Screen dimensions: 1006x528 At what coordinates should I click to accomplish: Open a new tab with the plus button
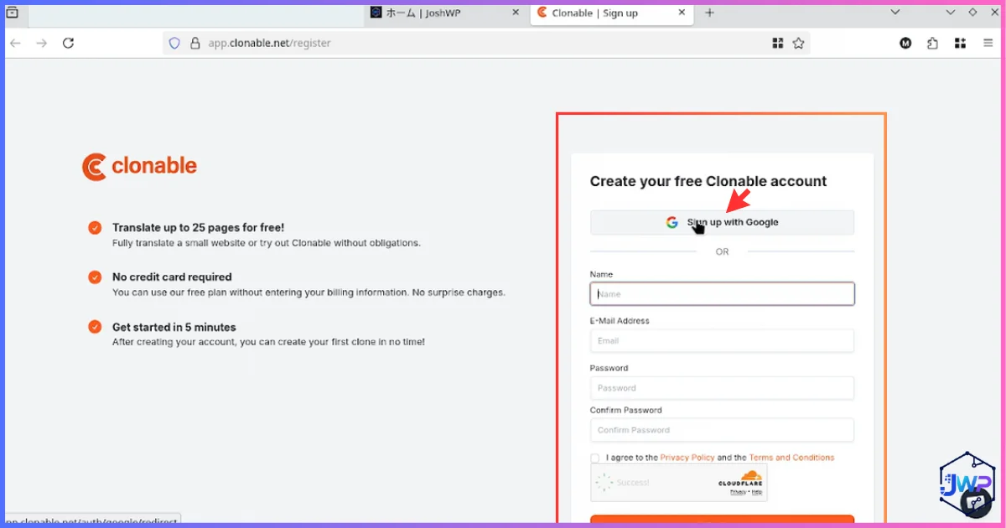(x=709, y=13)
